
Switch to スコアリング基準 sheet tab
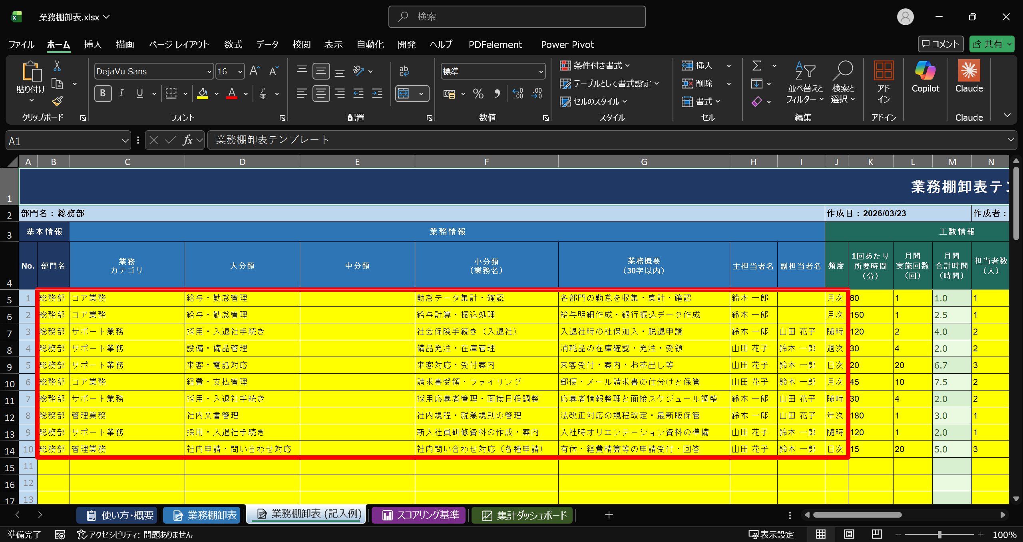[x=420, y=515]
